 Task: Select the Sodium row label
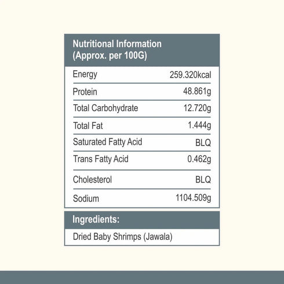tap(86, 199)
